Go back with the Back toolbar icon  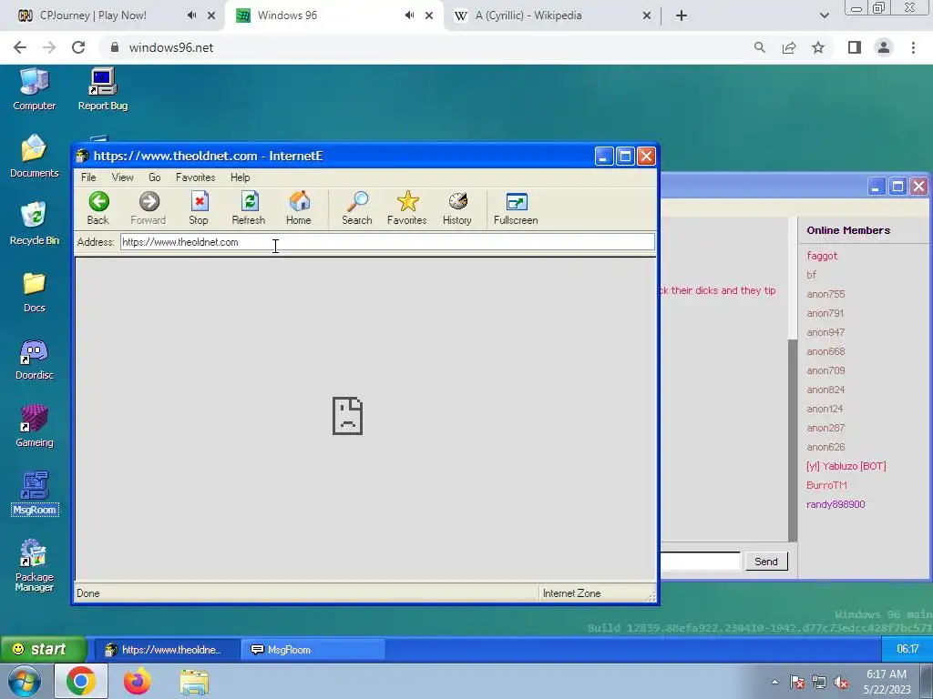(x=98, y=208)
